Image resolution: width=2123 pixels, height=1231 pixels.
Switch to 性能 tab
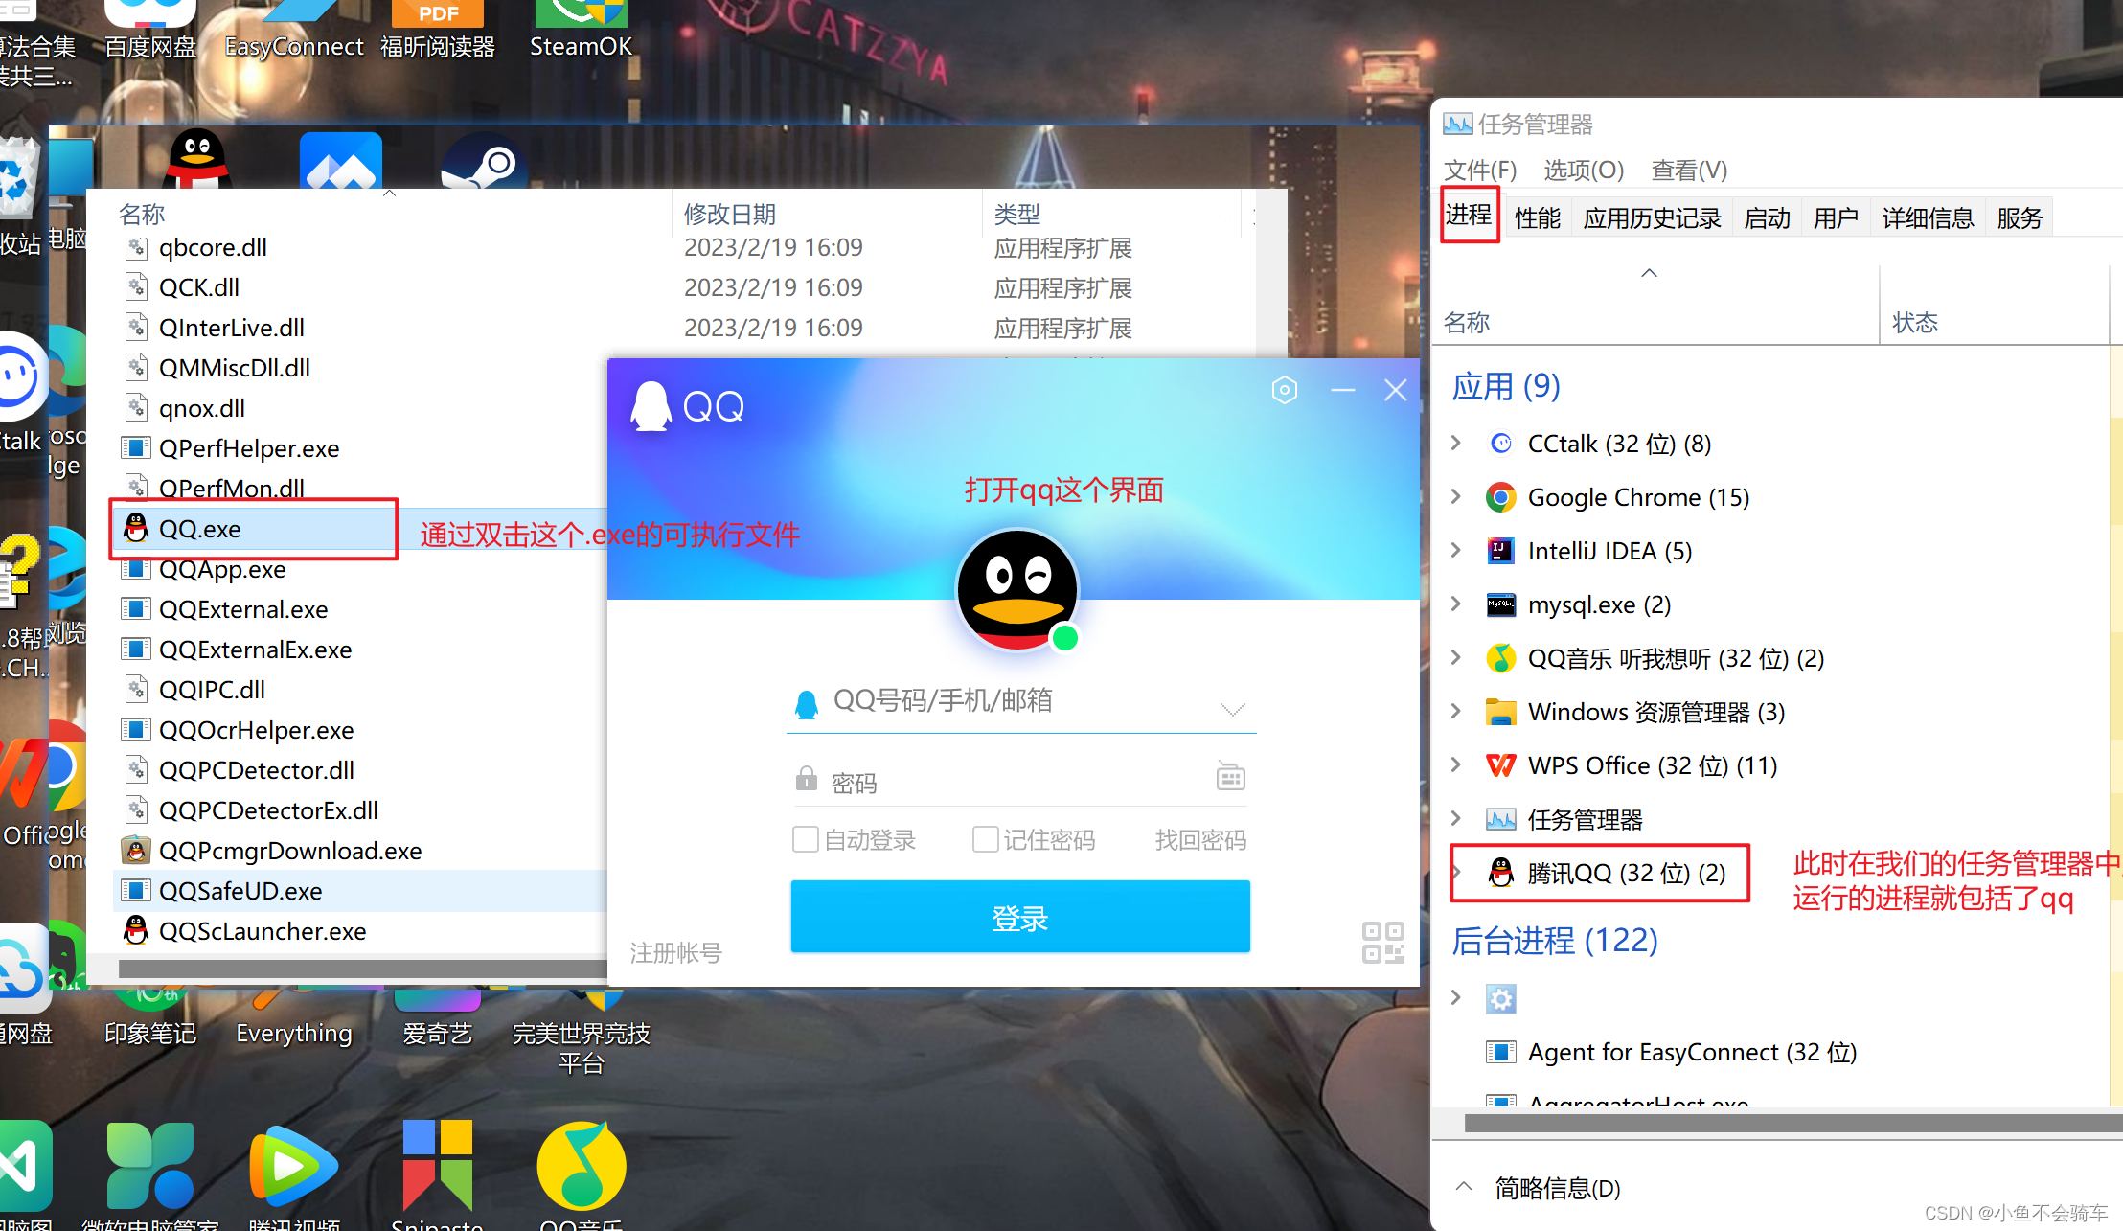point(1538,218)
